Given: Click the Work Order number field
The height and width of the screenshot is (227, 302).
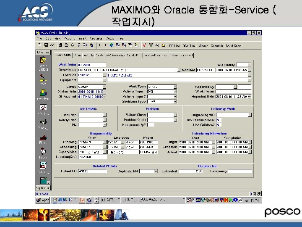Looking at the screenshot, I should [92, 65].
